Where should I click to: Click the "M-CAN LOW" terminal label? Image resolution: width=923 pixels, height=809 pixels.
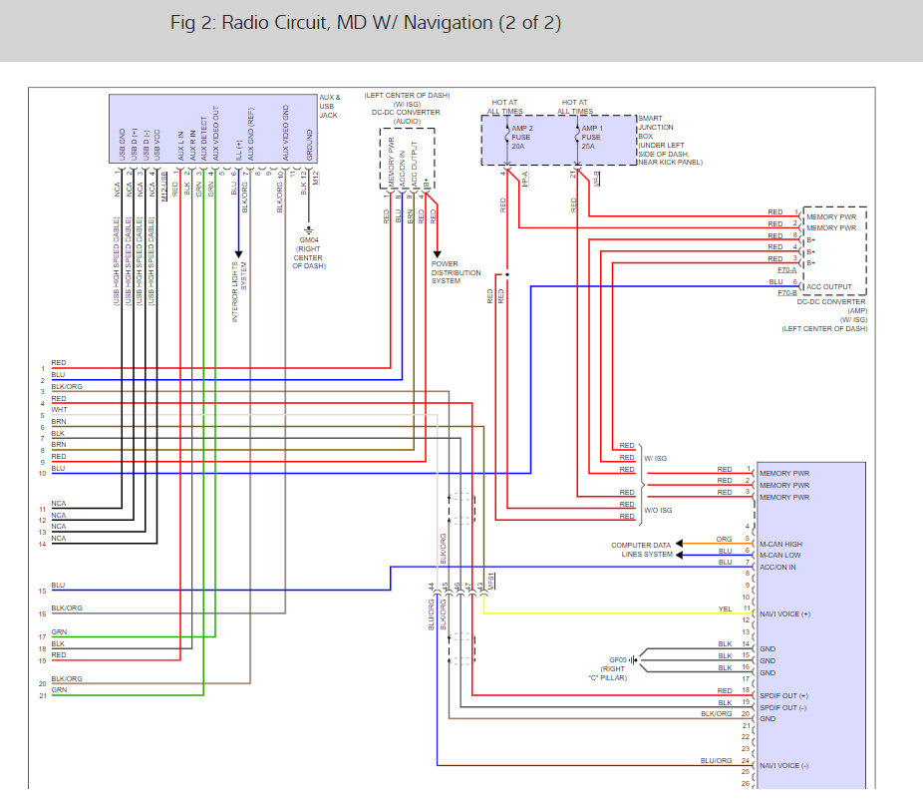pyautogui.click(x=779, y=555)
